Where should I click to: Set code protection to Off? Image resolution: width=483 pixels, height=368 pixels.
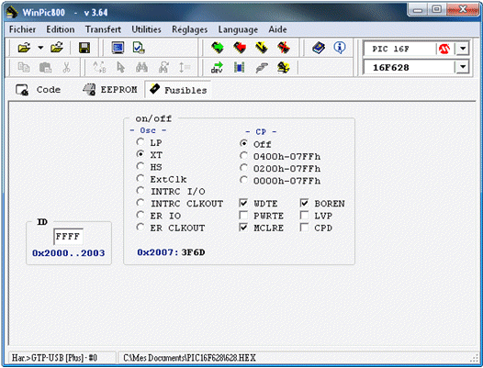pyautogui.click(x=243, y=144)
